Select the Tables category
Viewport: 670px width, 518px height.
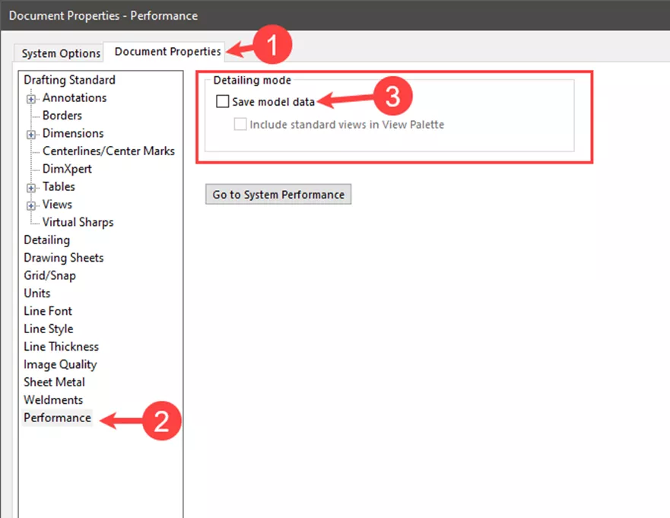[59, 187]
